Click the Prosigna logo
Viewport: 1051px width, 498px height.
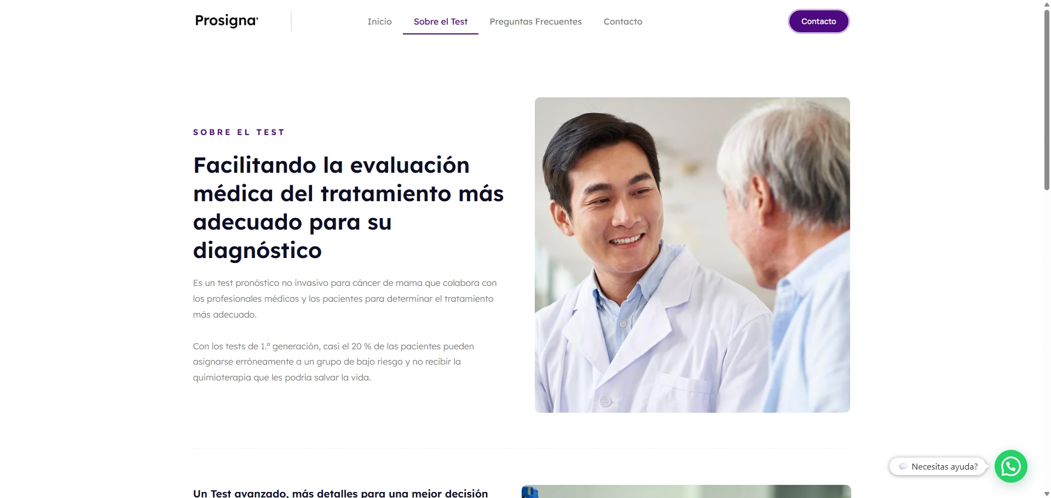click(227, 21)
